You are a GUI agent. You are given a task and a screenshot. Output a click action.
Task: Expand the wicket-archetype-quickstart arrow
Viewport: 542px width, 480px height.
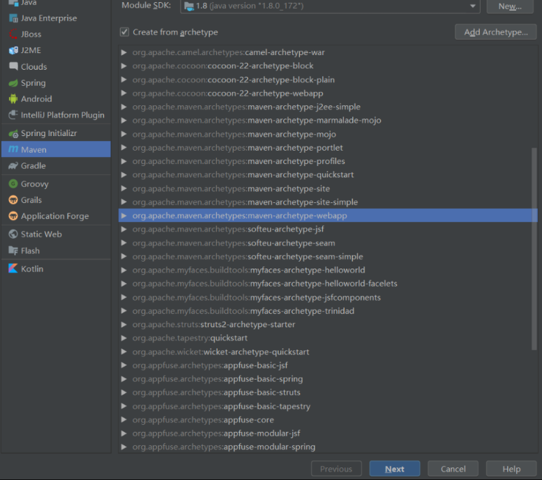click(123, 352)
